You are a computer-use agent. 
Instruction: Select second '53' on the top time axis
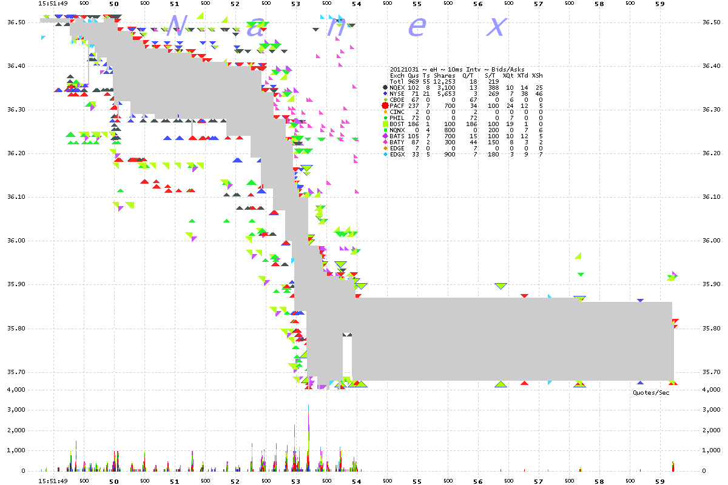pyautogui.click(x=295, y=4)
